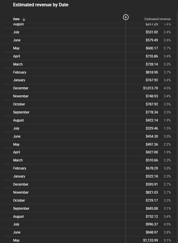Select the February row showing $818.90
Viewport: 178px width, 243px height.
coord(19,72)
